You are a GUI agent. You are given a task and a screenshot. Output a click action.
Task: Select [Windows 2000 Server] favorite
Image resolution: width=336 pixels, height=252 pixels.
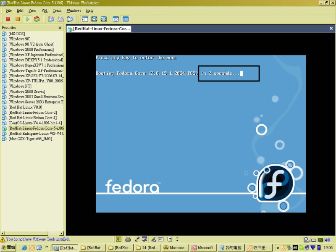pyautogui.click(x=27, y=92)
